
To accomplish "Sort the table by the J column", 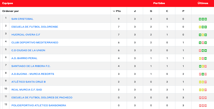I will [135, 11].
